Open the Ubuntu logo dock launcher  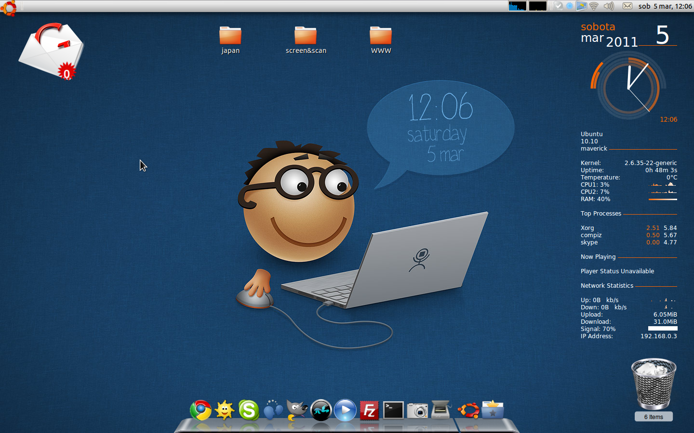[x=468, y=410]
